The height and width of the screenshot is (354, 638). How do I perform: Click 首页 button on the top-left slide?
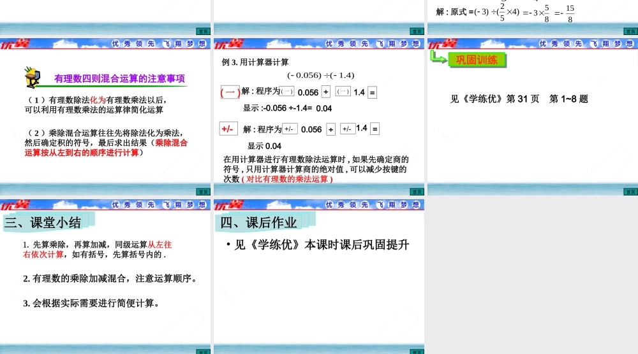coord(203,31)
